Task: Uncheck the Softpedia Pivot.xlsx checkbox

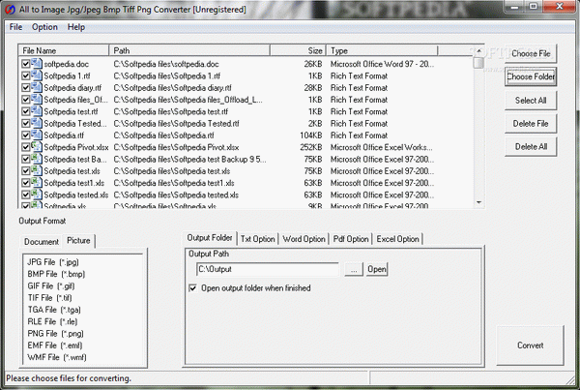Action: point(25,147)
